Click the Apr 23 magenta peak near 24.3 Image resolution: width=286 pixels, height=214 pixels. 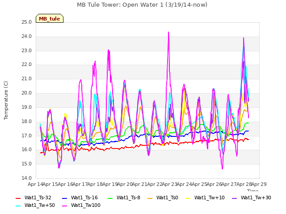coord(168,33)
